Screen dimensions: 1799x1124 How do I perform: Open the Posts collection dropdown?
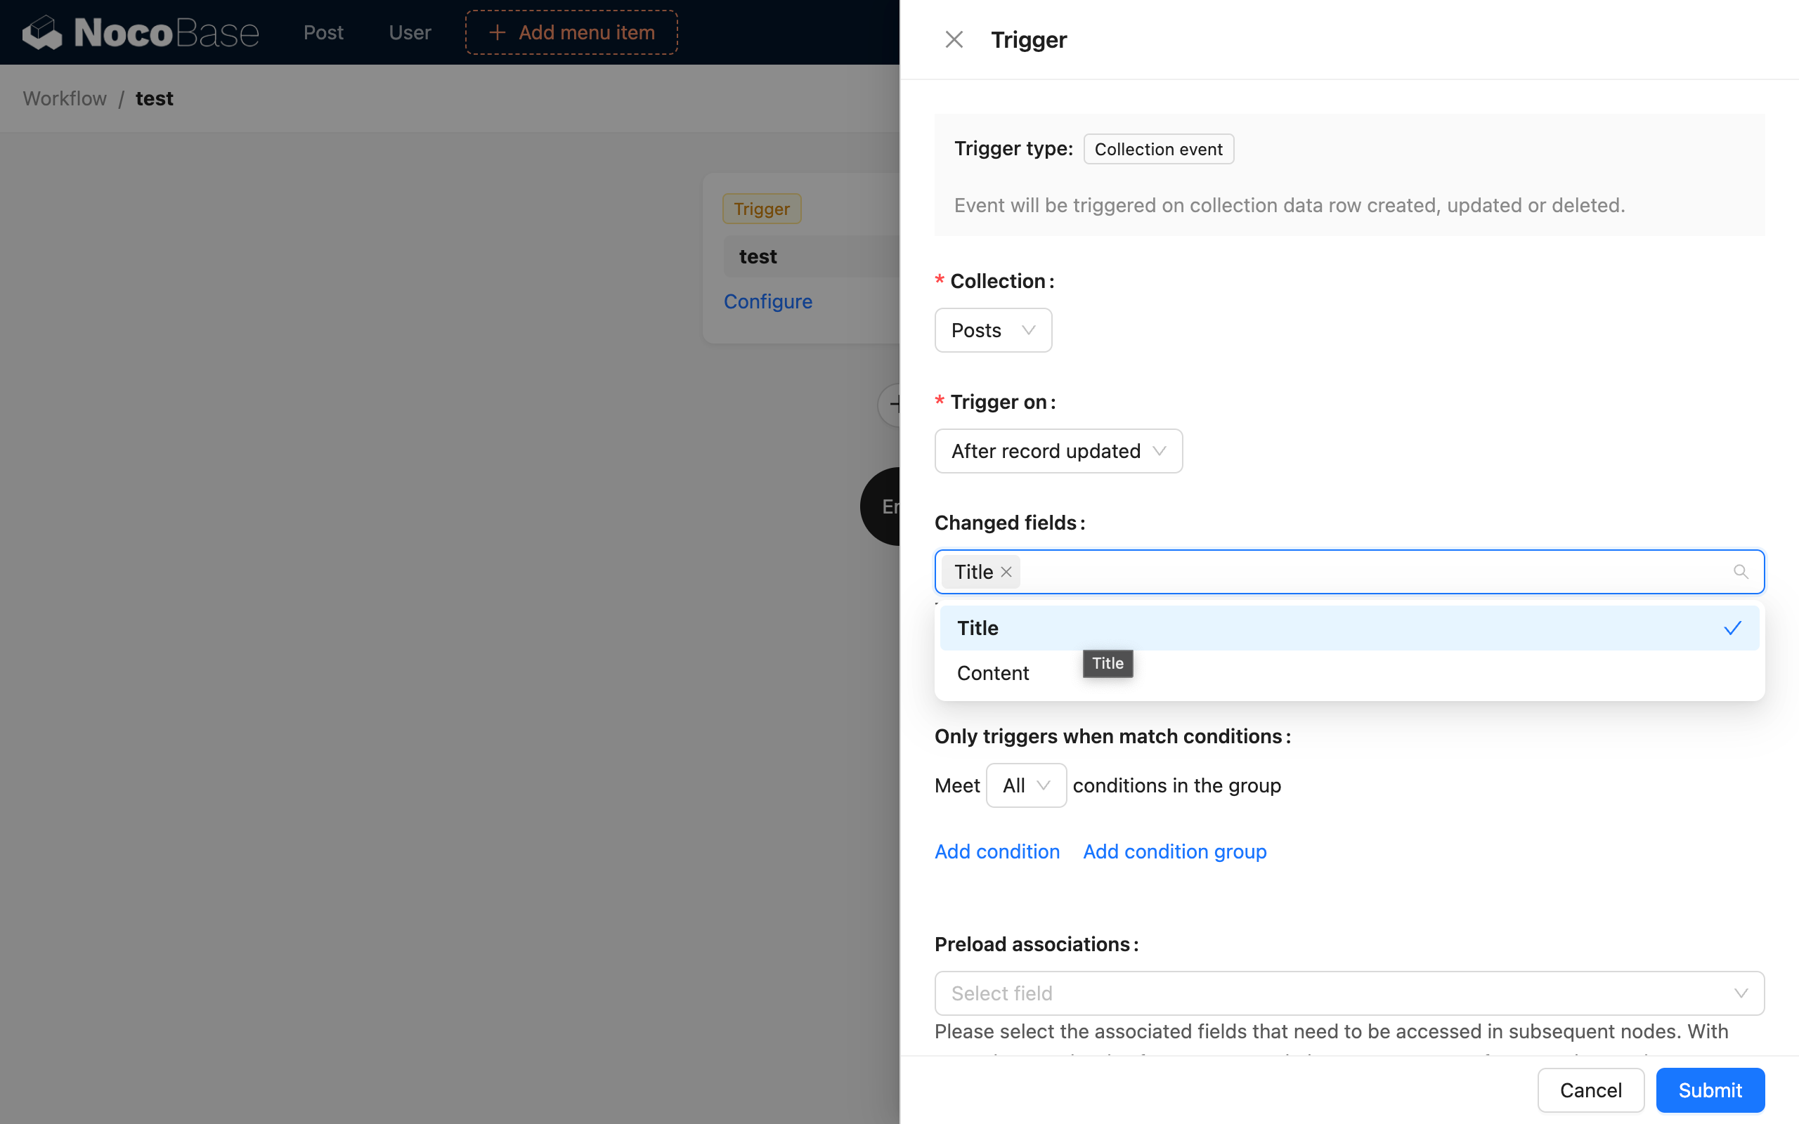pos(992,329)
